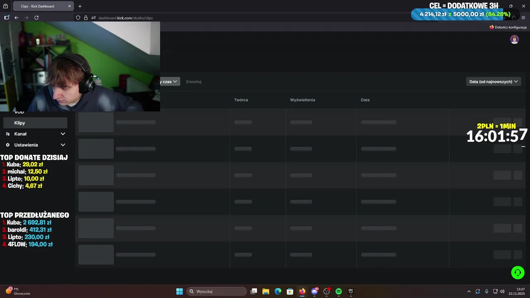This screenshot has width=530, height=298.
Task: Click Dokończ konfigurację bookmark
Action: pos(508,27)
